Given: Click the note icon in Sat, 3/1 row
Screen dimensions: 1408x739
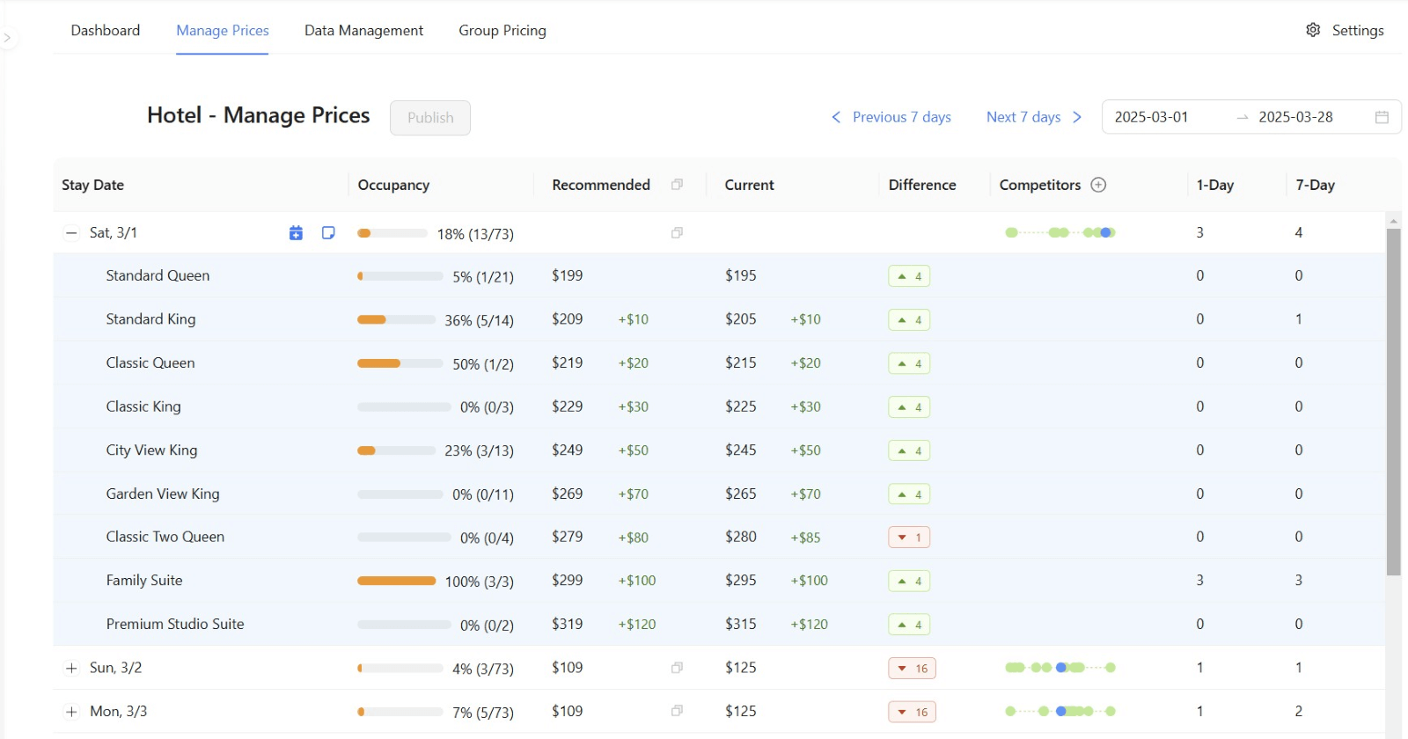Looking at the screenshot, I should [x=328, y=233].
